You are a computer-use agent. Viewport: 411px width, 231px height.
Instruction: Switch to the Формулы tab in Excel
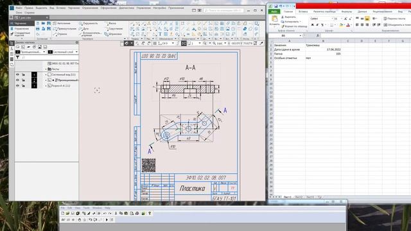347,12
